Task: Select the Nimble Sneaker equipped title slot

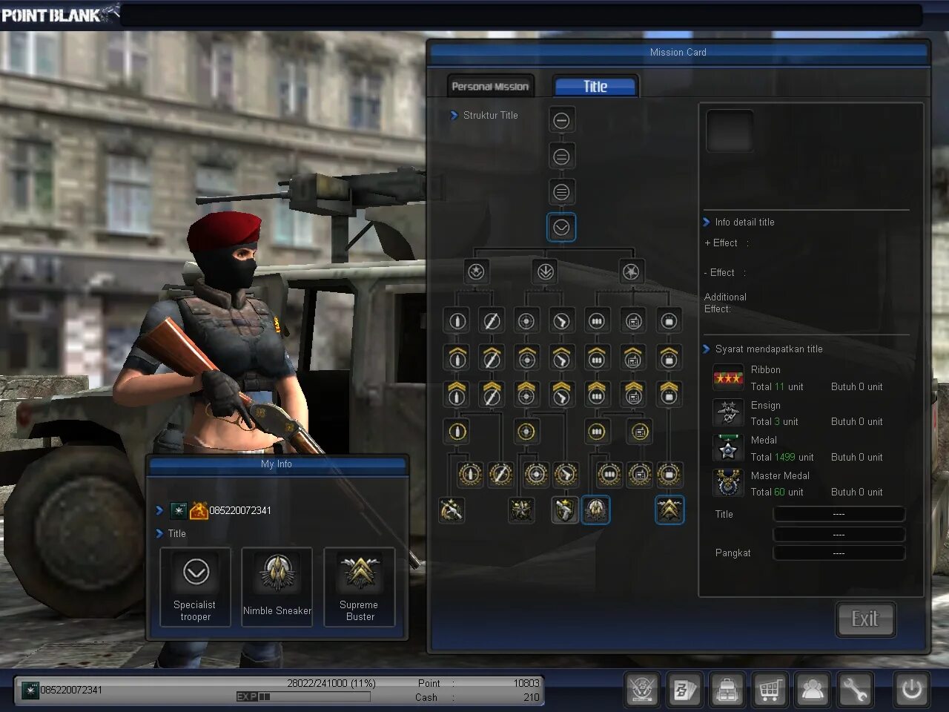Action: click(277, 587)
